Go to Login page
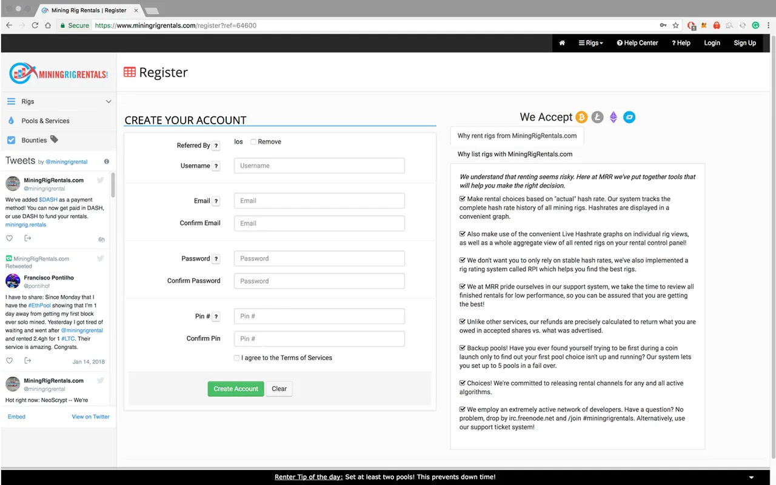 [712, 43]
